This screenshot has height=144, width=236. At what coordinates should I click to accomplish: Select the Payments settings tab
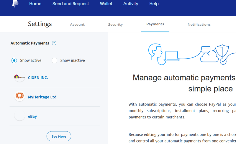155,24
